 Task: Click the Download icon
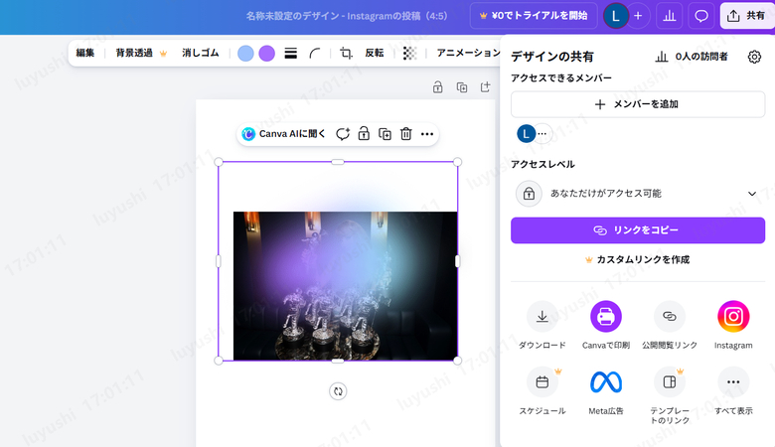coord(542,316)
